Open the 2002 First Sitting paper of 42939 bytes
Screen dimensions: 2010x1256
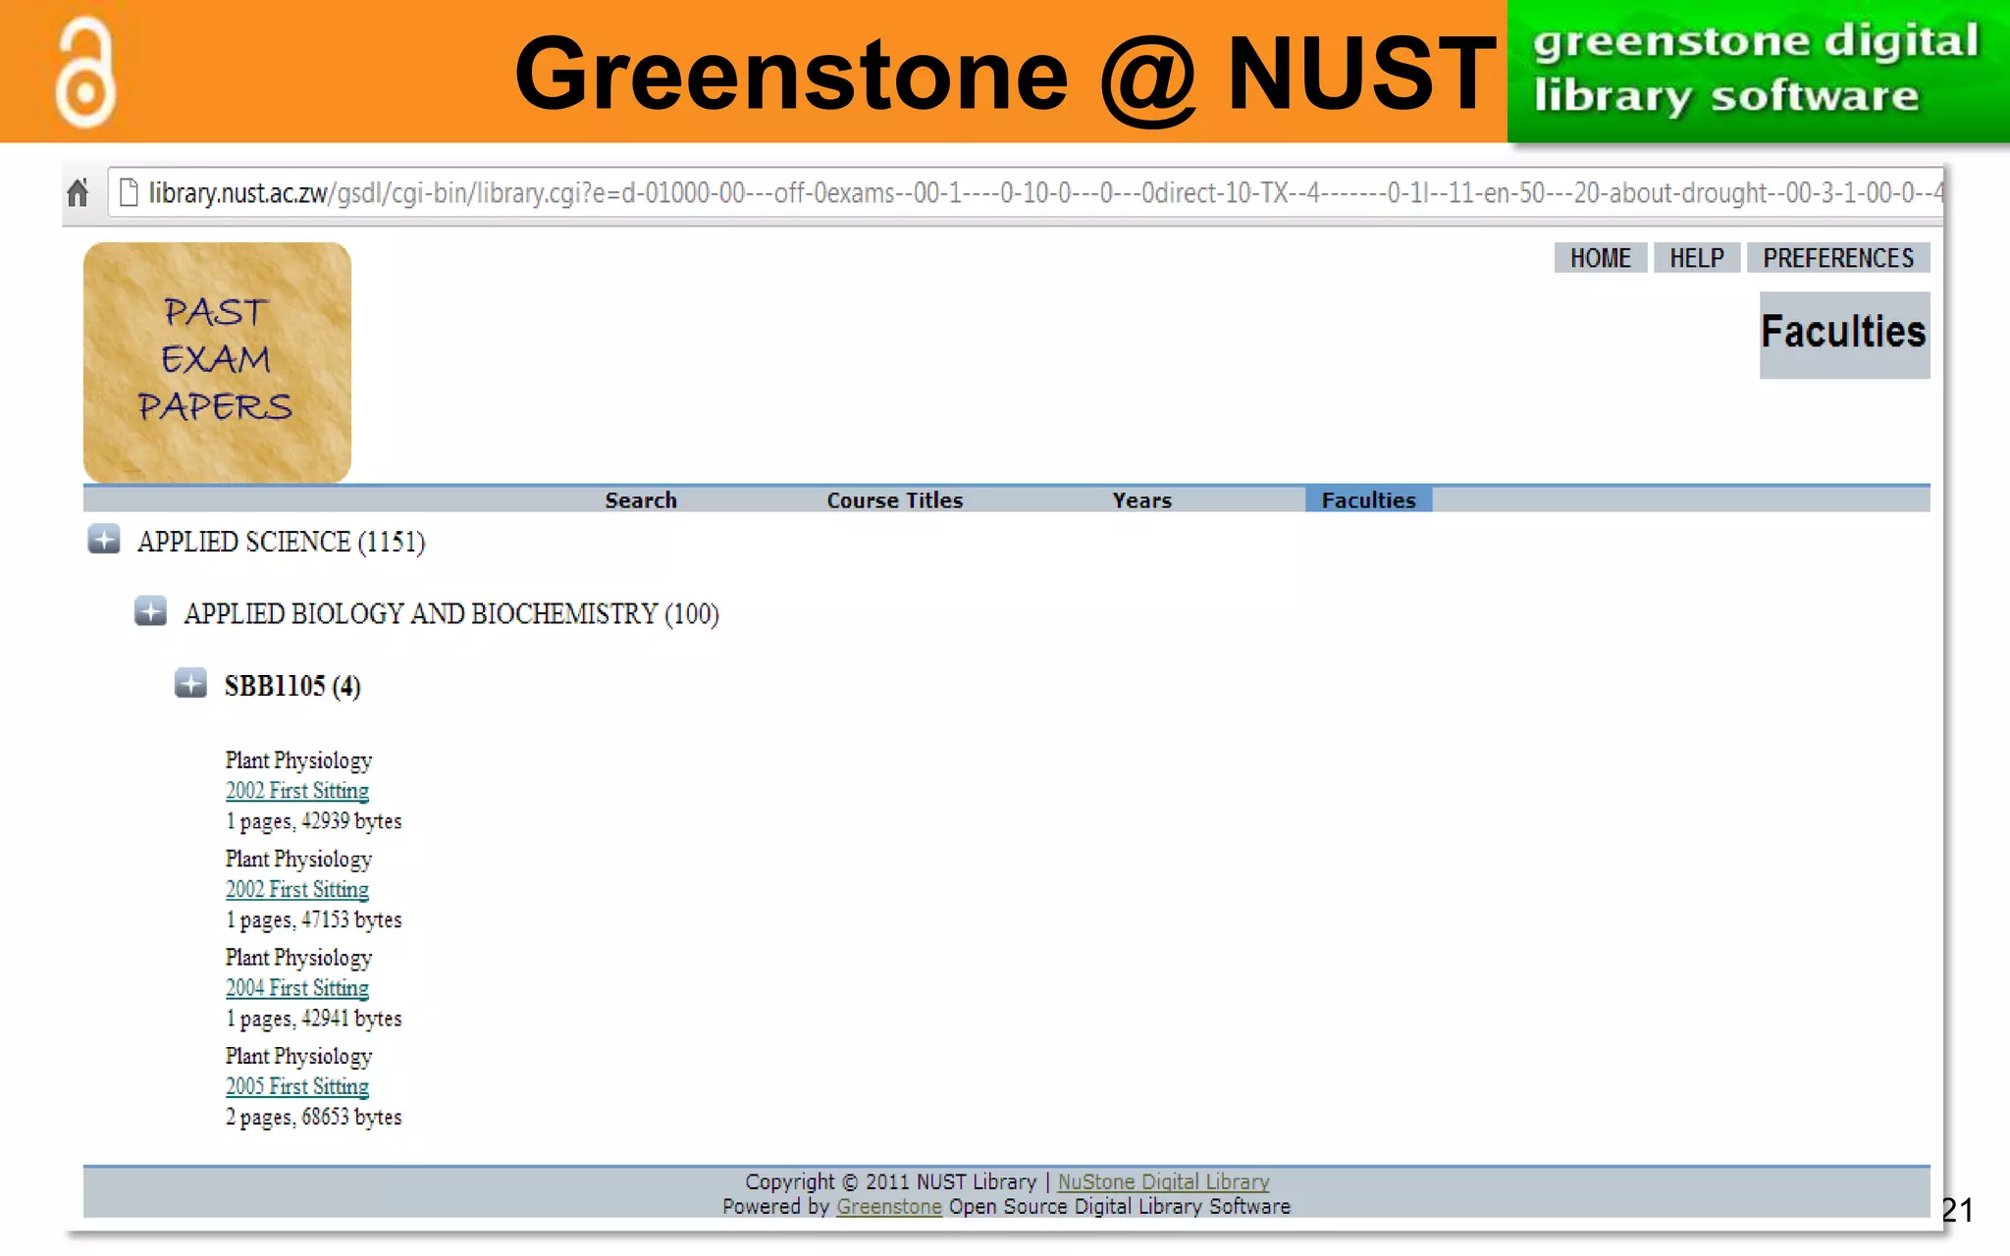(297, 791)
